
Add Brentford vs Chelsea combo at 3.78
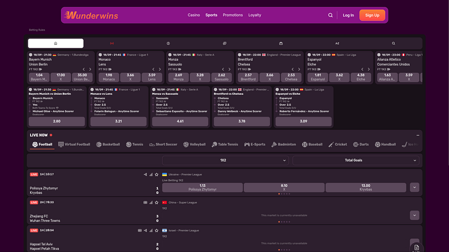point(242,121)
